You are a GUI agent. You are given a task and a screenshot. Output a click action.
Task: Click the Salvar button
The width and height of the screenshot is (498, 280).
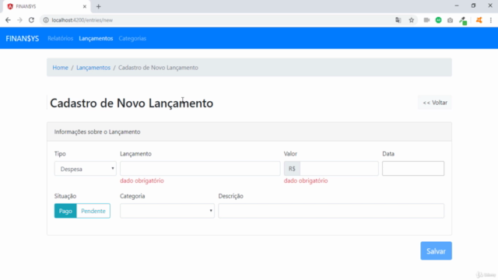pyautogui.click(x=436, y=250)
